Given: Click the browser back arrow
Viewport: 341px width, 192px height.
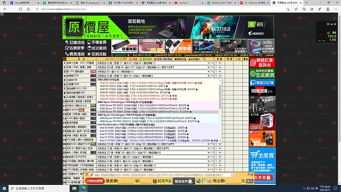Looking at the screenshot, I should [5, 9].
